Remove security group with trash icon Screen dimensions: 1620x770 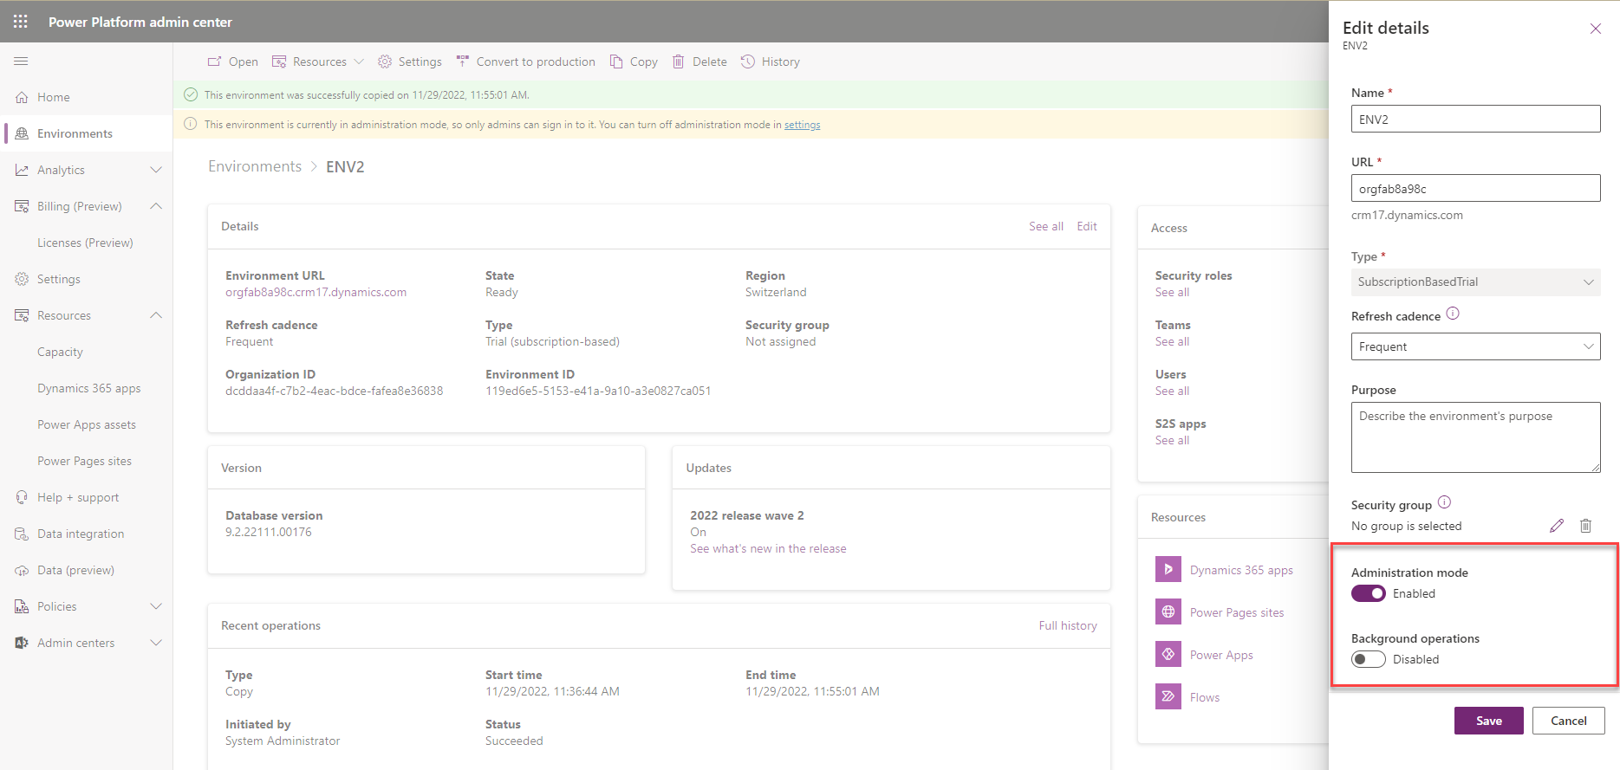1585,526
